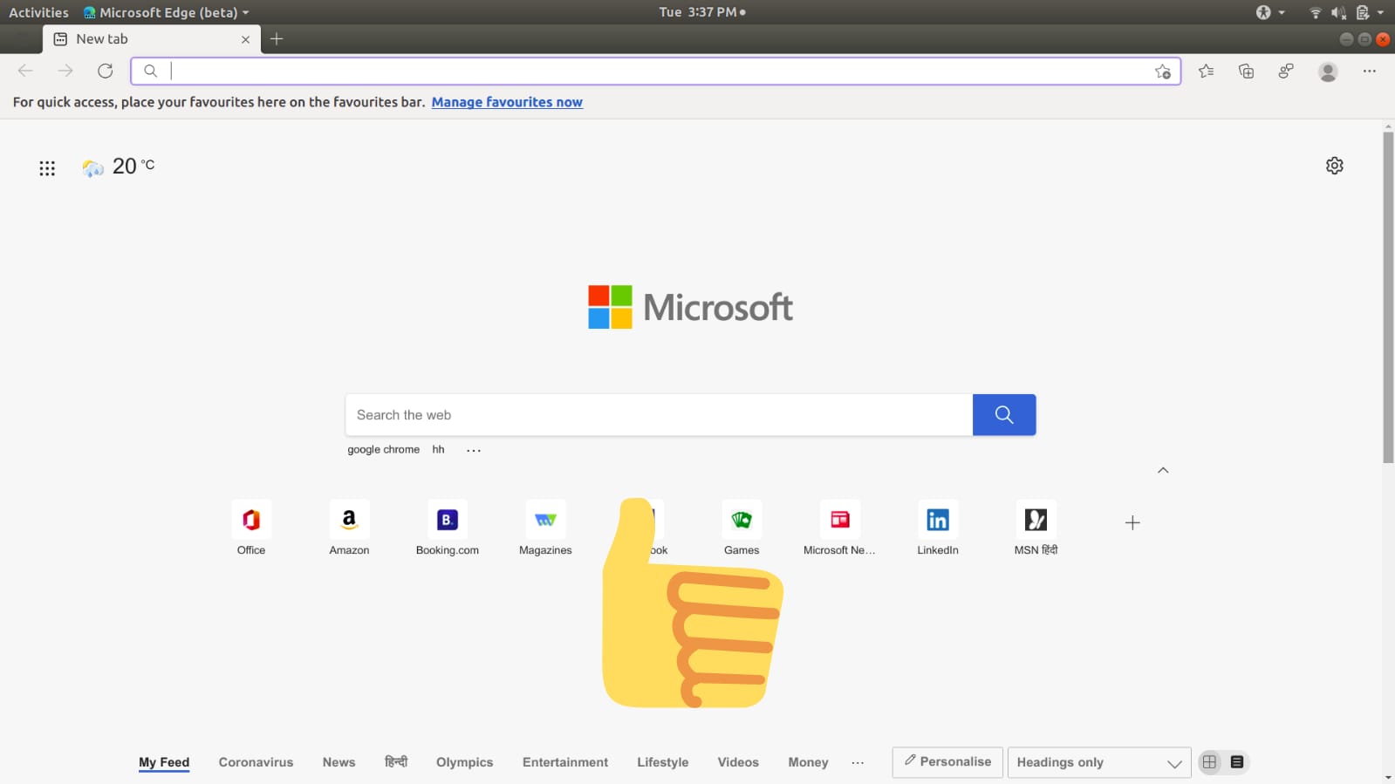Open a new tab with plus button
The height and width of the screenshot is (784, 1395).
pyautogui.click(x=277, y=38)
